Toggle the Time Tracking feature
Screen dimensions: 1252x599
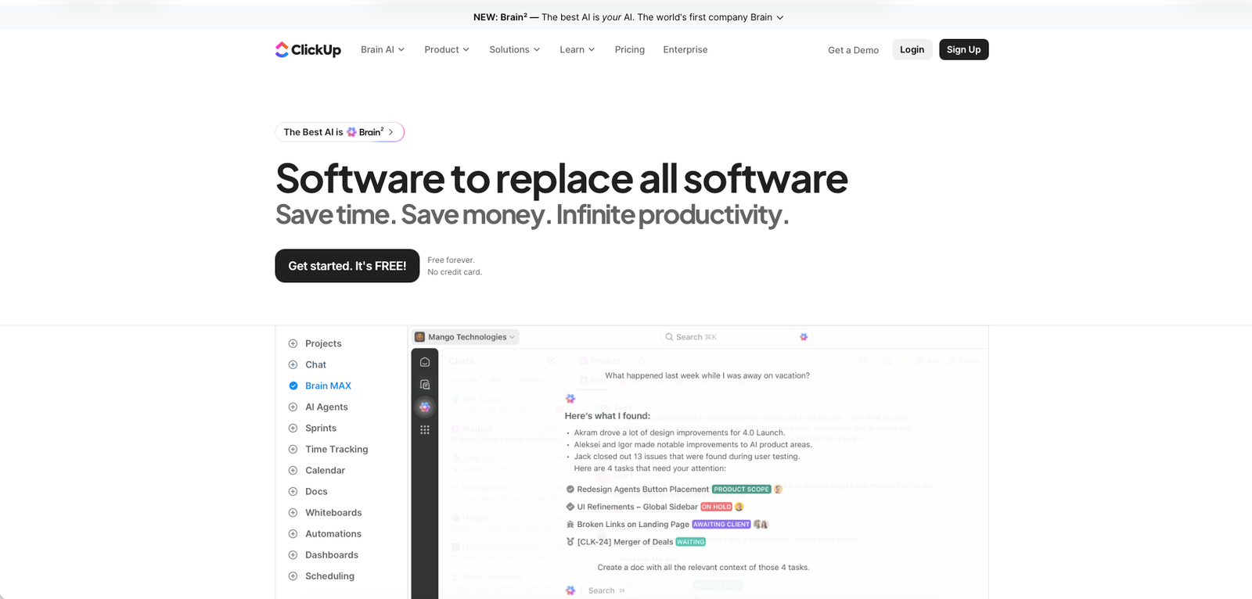tap(293, 449)
